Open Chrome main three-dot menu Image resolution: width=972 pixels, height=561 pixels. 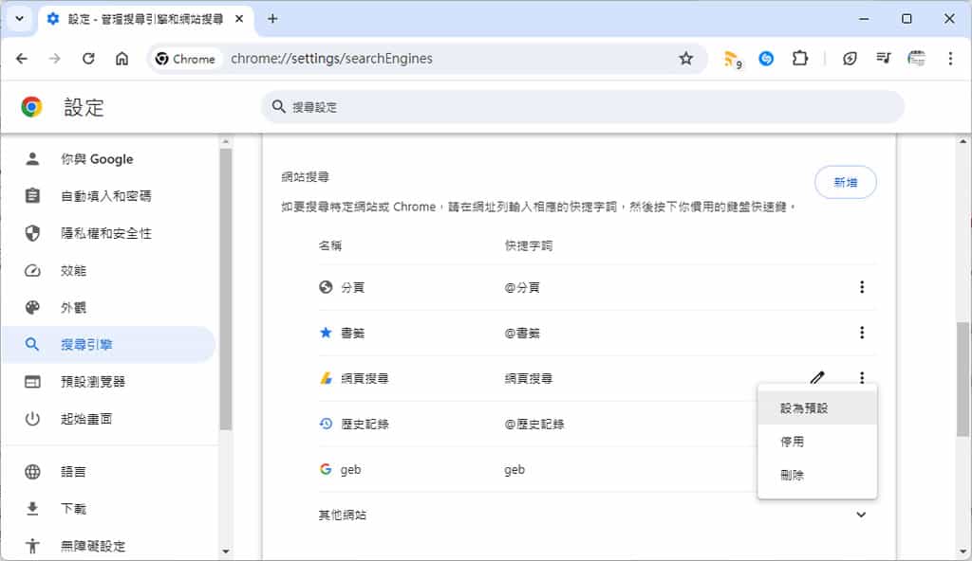pos(949,59)
